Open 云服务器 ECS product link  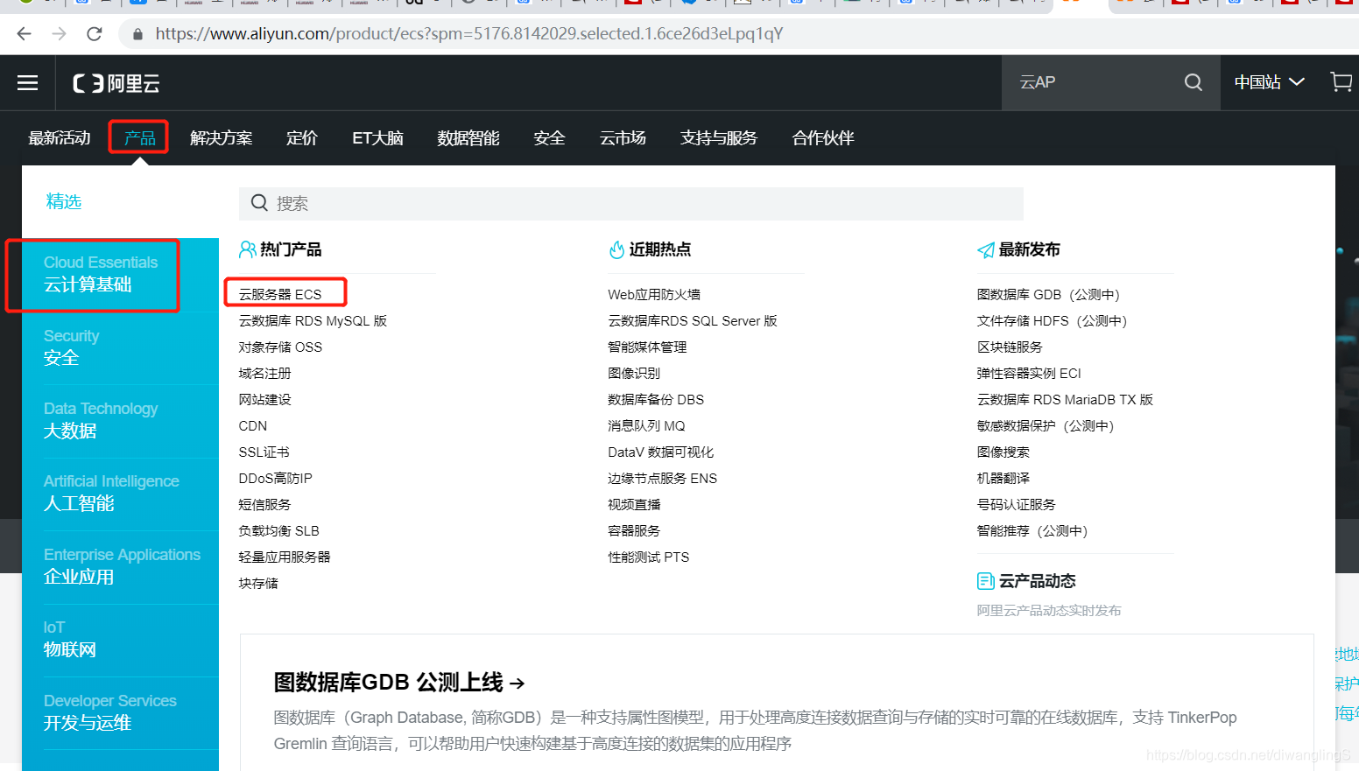point(280,295)
